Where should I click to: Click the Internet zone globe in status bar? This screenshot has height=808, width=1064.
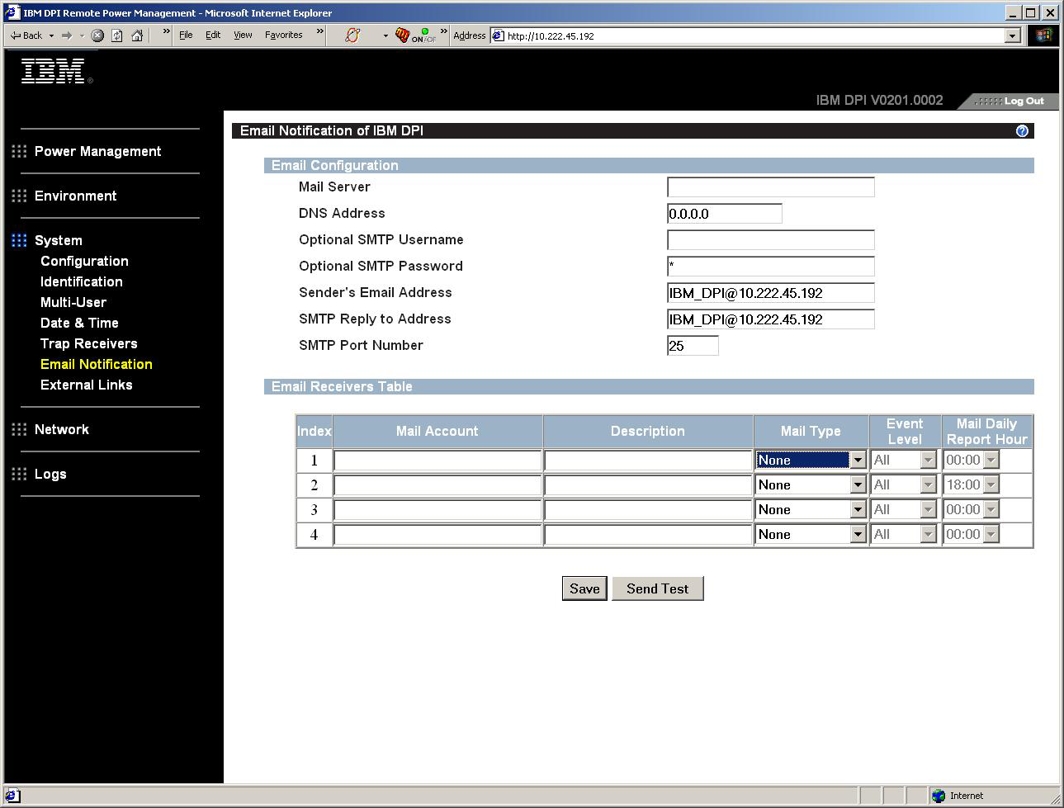(x=938, y=796)
